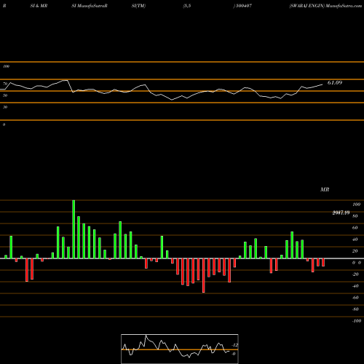Click the RSI axis label 70
Viewport: 364px width, 364px height.
5,84
